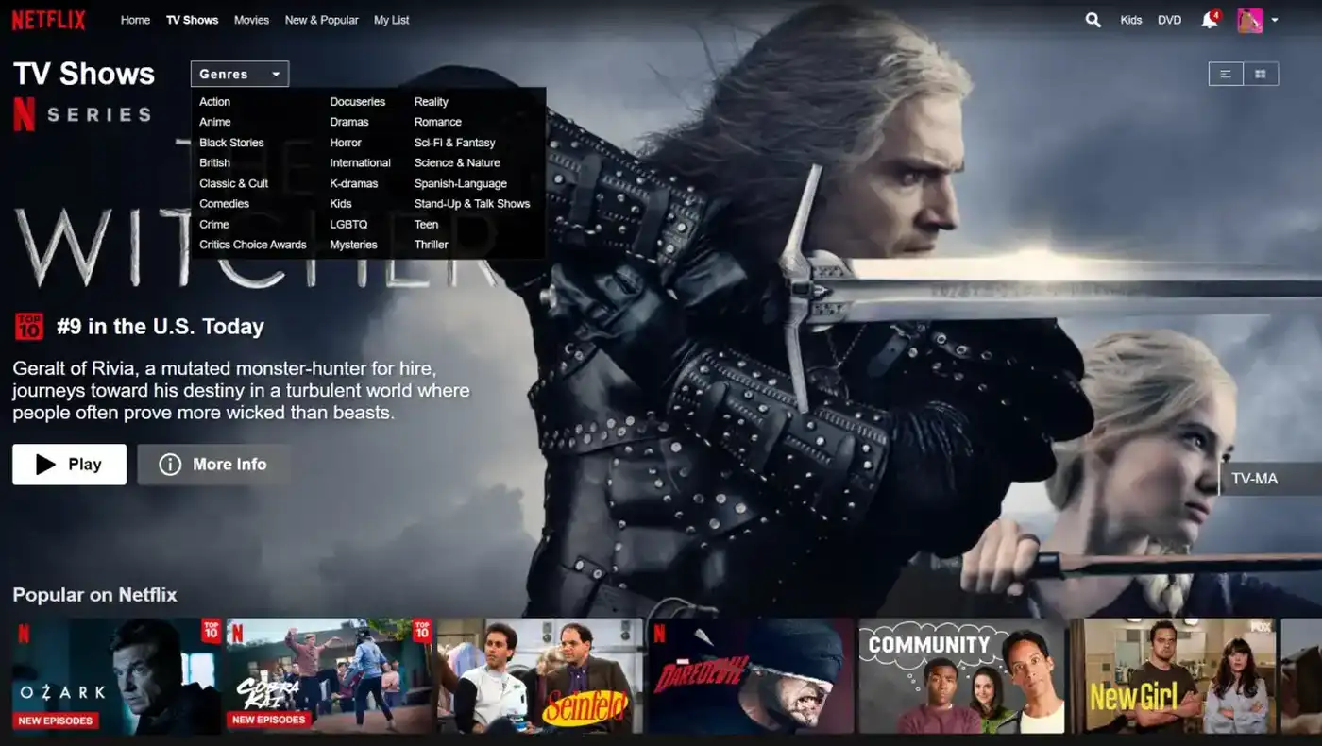Choose the K-dramas genre

[353, 183]
